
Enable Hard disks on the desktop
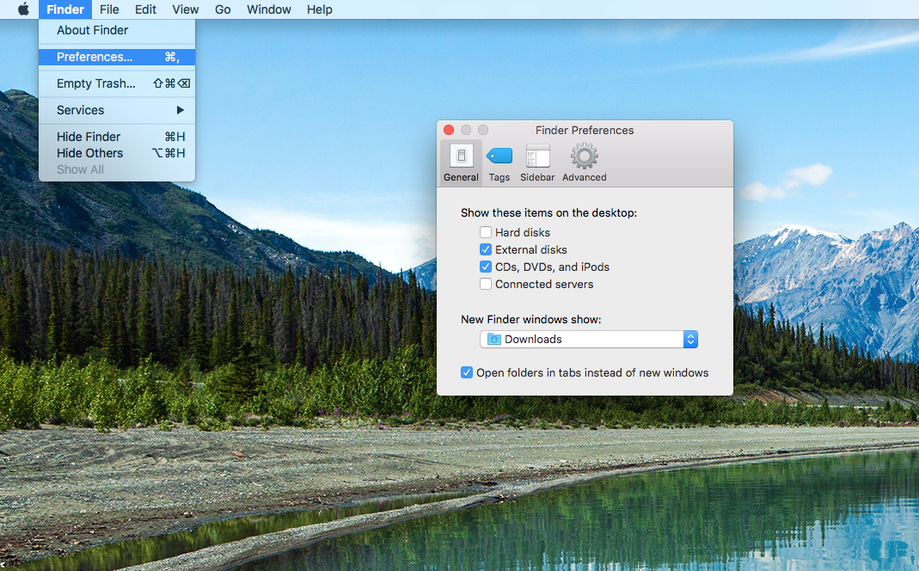(485, 232)
